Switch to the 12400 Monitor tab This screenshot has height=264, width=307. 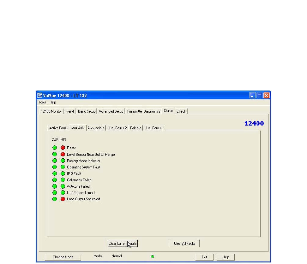point(51,111)
